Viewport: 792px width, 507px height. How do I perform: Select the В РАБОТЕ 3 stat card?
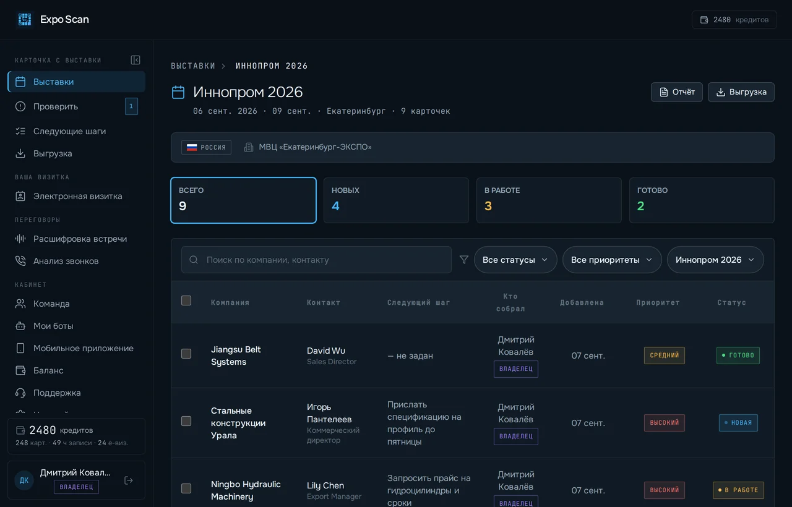[549, 200]
